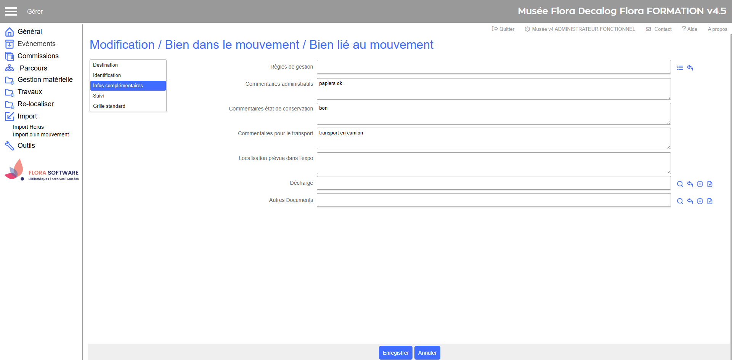Click the Quitter link in the top bar

[x=503, y=29]
